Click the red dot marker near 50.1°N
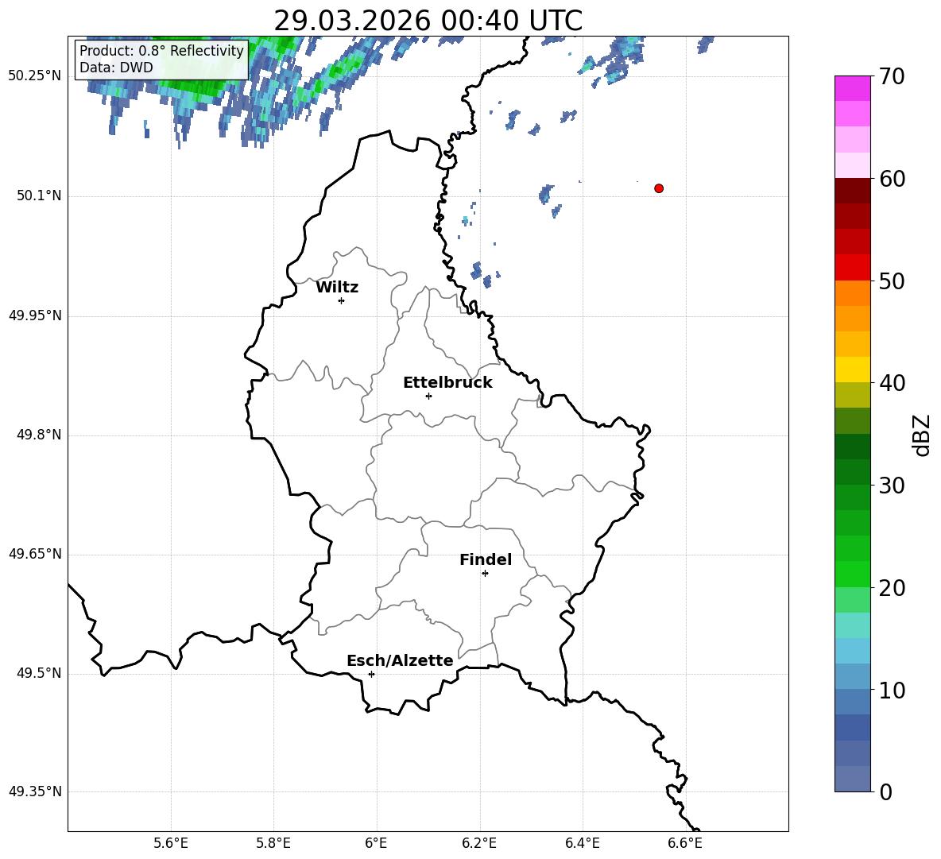 tap(659, 188)
